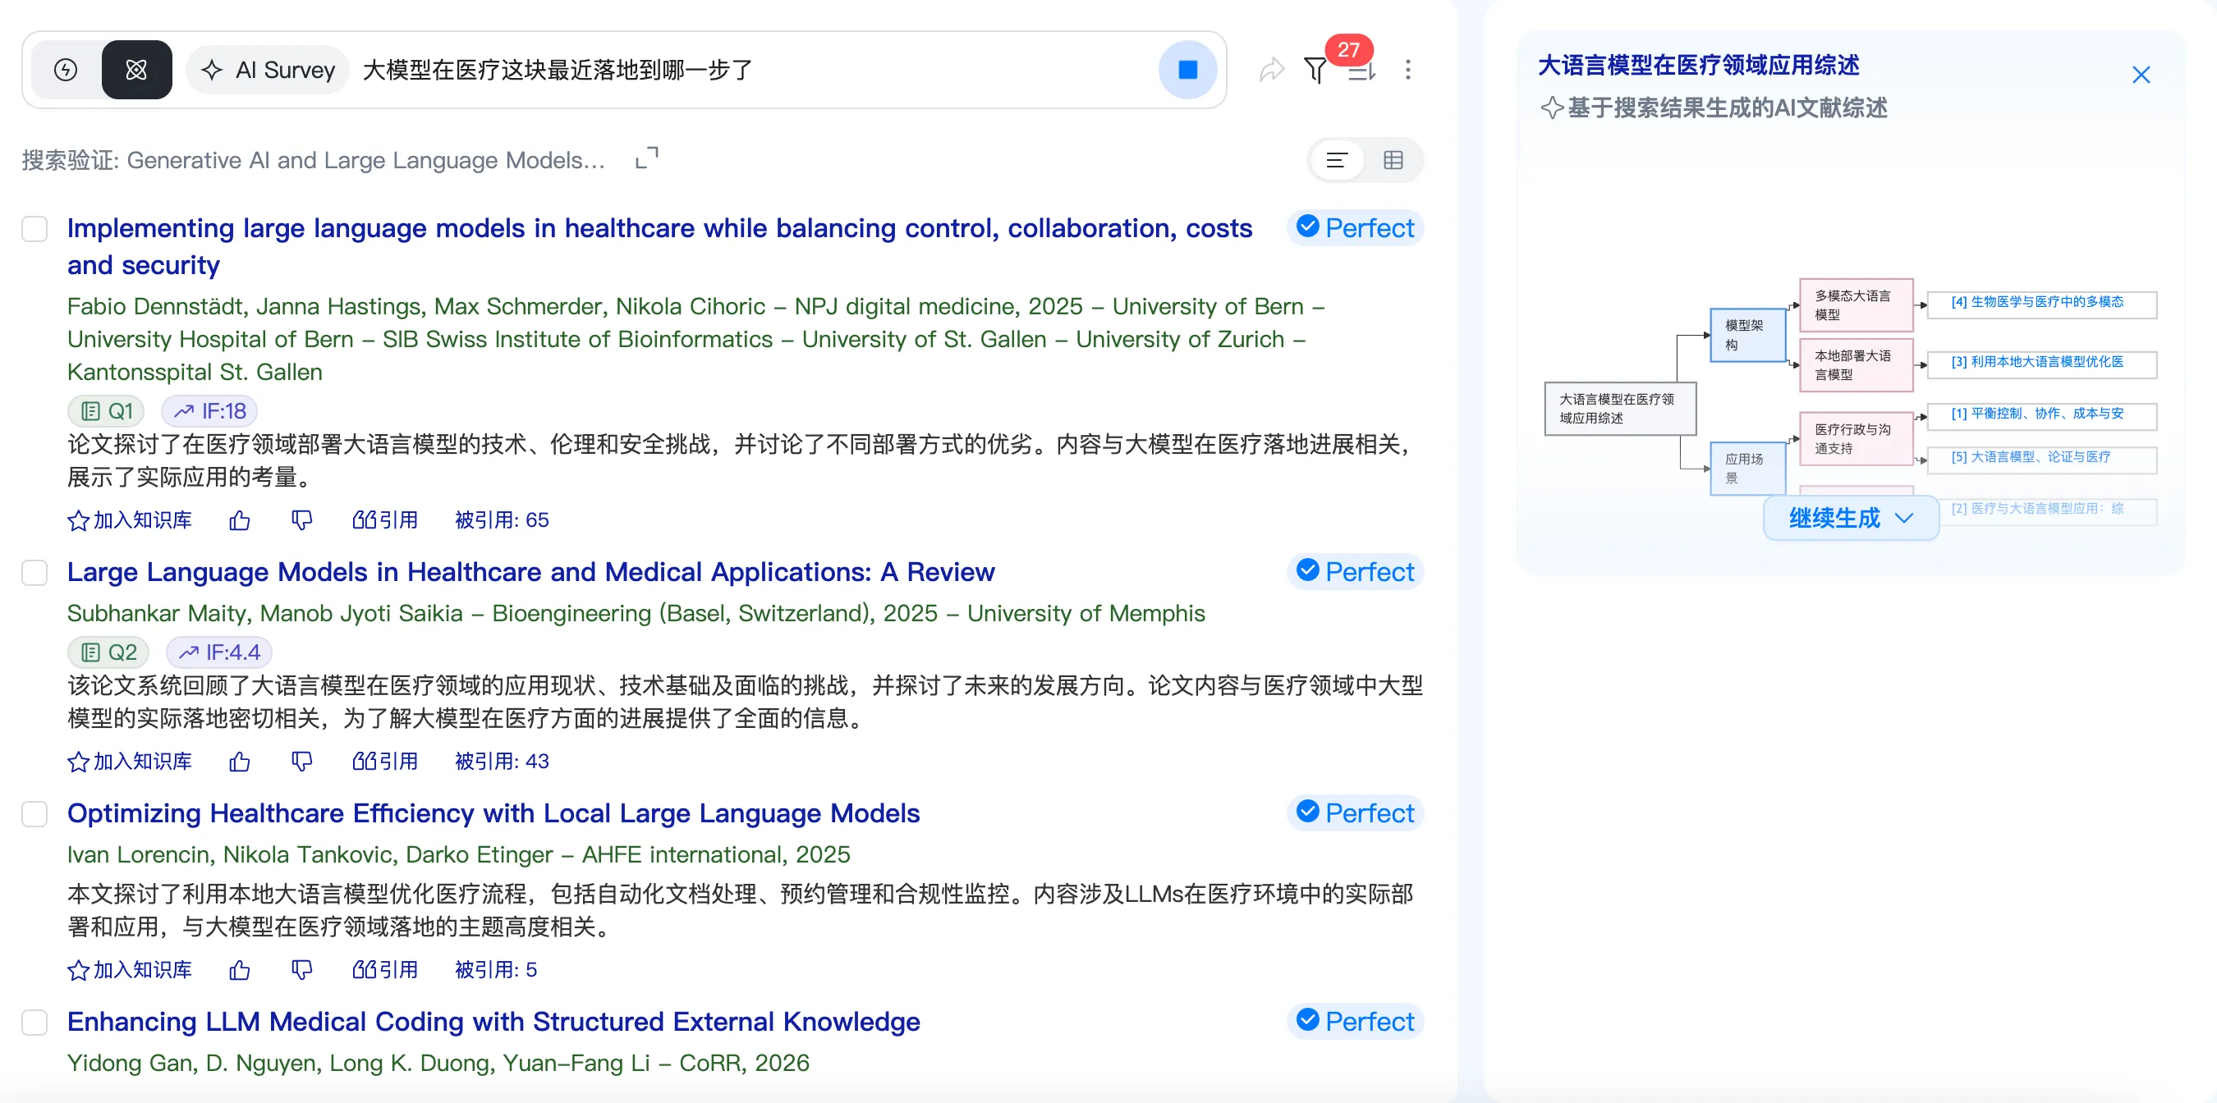The height and width of the screenshot is (1103, 2217).
Task: Open Enhancing LLM Medical Coding with Structured External Knowledge
Action: pyautogui.click(x=493, y=1021)
